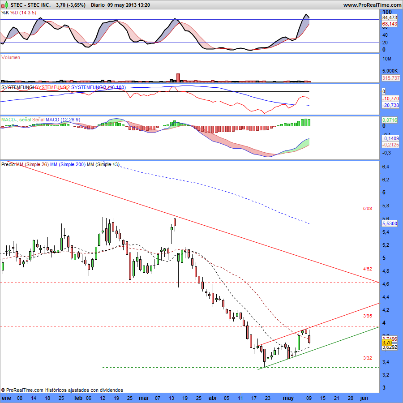The image size is (403, 403).
Task: Click the green 0,0716 MACD histogram tag
Action: [x=390, y=120]
